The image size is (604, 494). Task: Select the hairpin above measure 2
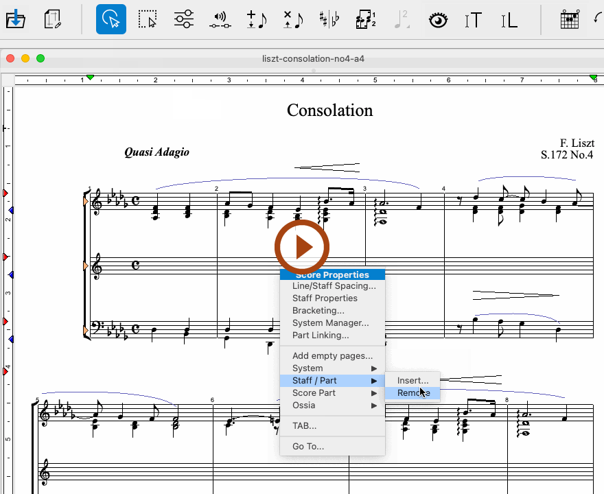pos(327,167)
